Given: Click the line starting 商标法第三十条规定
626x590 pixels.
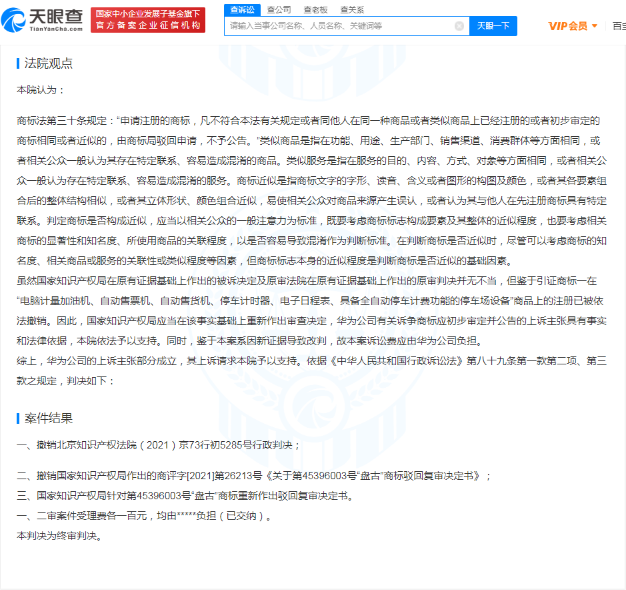Looking at the screenshot, I should pyautogui.click(x=308, y=121).
